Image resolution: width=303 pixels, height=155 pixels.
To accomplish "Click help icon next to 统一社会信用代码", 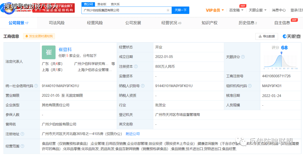I will pos(36,86).
